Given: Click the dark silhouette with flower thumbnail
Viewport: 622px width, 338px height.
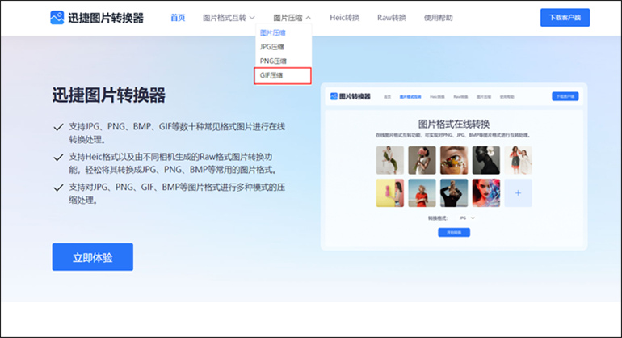Looking at the screenshot, I should (486, 160).
